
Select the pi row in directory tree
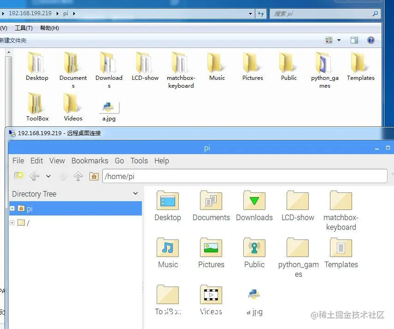(76, 208)
